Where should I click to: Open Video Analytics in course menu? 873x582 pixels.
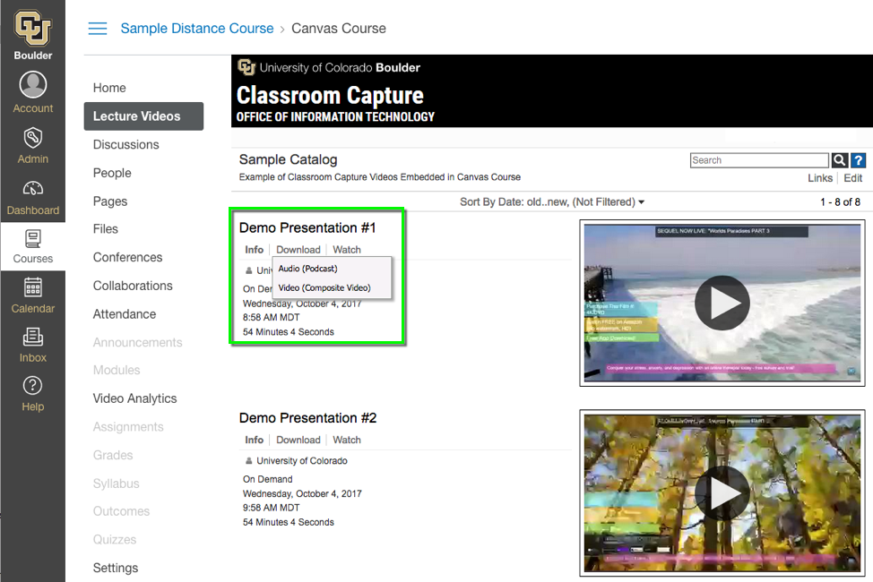[134, 398]
